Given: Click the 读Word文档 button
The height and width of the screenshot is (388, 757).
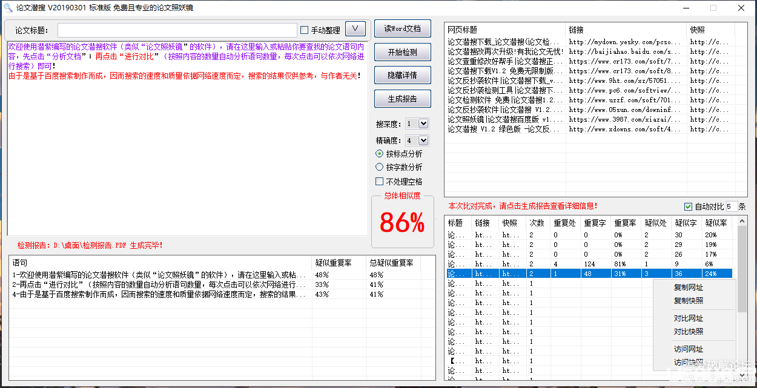Looking at the screenshot, I should 402,28.
